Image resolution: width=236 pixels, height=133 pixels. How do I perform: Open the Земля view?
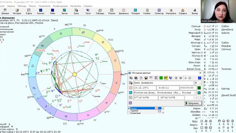(x=64, y=11)
